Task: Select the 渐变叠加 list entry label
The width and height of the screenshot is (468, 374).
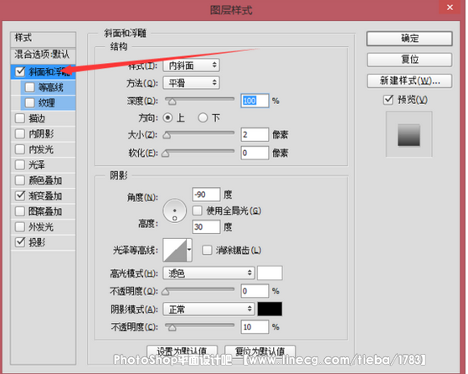Action: [45, 196]
